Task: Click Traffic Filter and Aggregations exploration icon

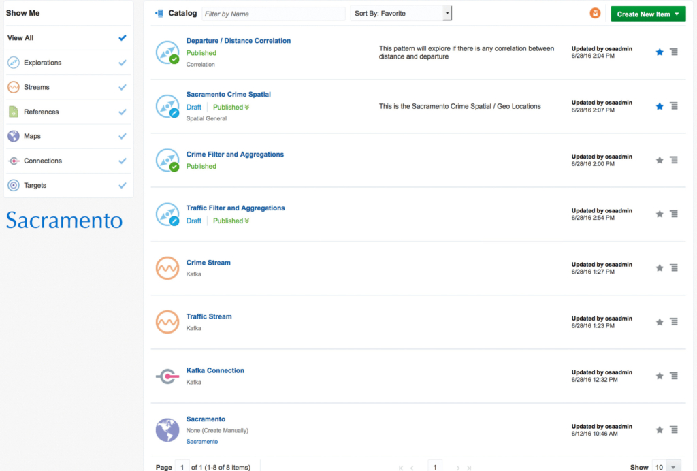Action: (167, 214)
